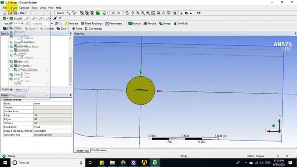Screen dimensions: 297x167
Task: Open ANSYS Workbench from the taskbar
Action: [x=144, y=163]
